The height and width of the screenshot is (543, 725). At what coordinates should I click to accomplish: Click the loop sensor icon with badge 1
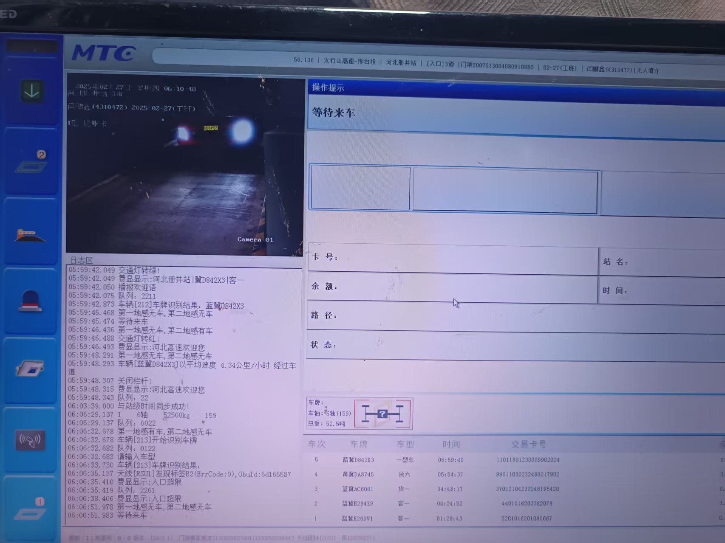pyautogui.click(x=30, y=510)
